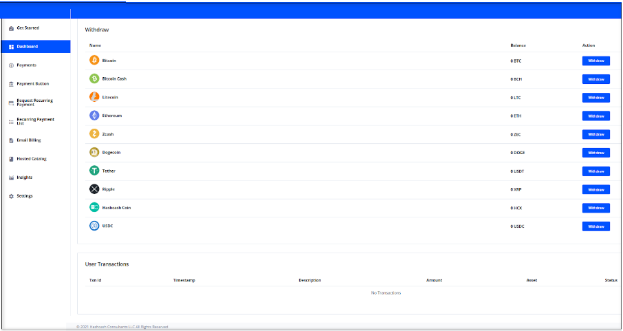Click the Litecoin icon
The image size is (623, 331).
click(94, 97)
